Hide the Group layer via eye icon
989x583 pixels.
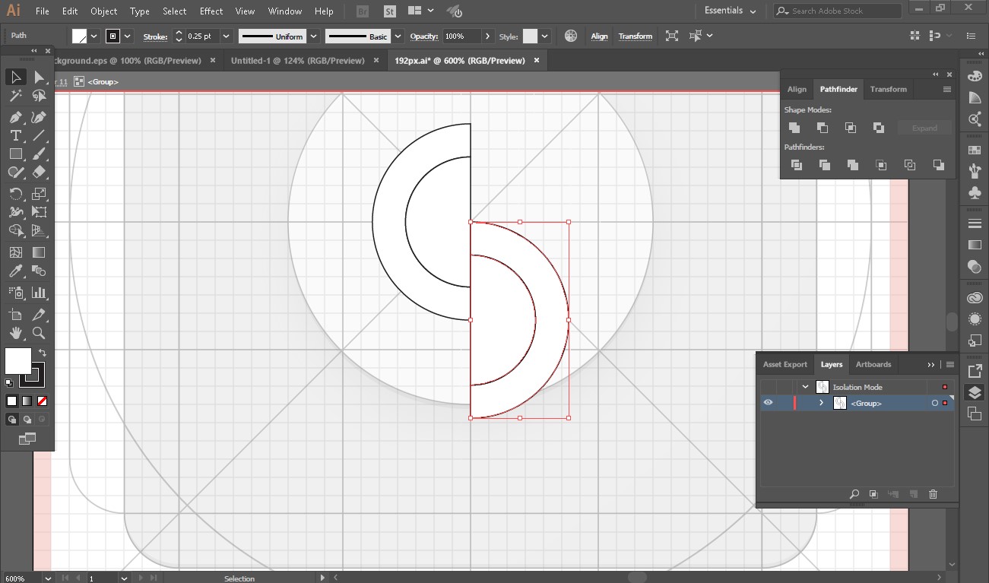[768, 403]
